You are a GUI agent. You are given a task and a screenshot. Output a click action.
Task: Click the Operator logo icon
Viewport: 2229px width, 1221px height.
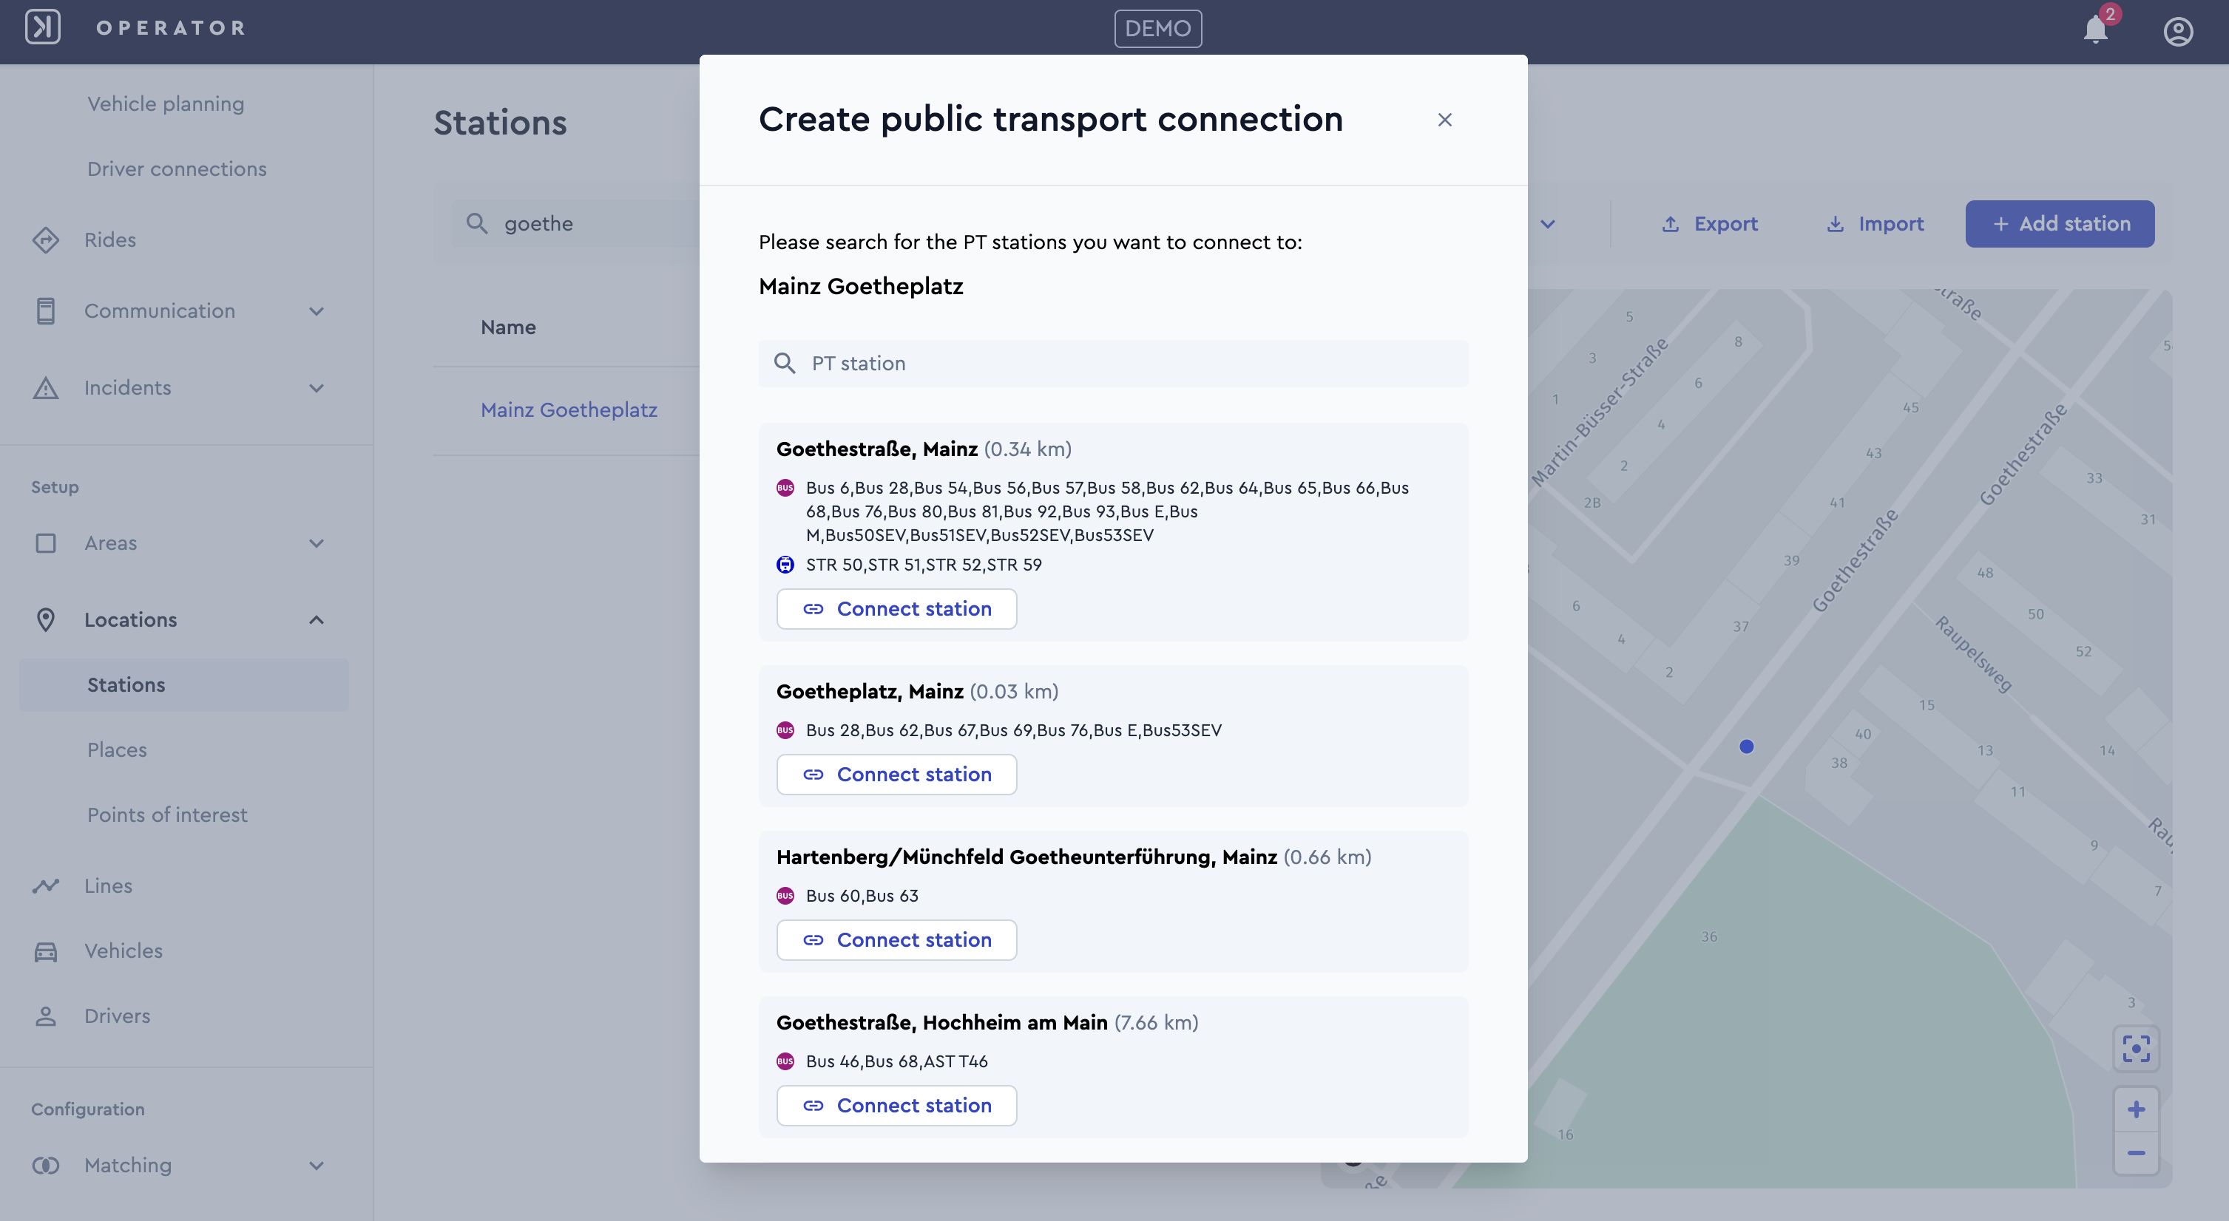tap(42, 27)
